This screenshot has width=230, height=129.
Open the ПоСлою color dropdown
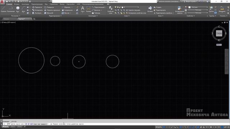(198, 7)
